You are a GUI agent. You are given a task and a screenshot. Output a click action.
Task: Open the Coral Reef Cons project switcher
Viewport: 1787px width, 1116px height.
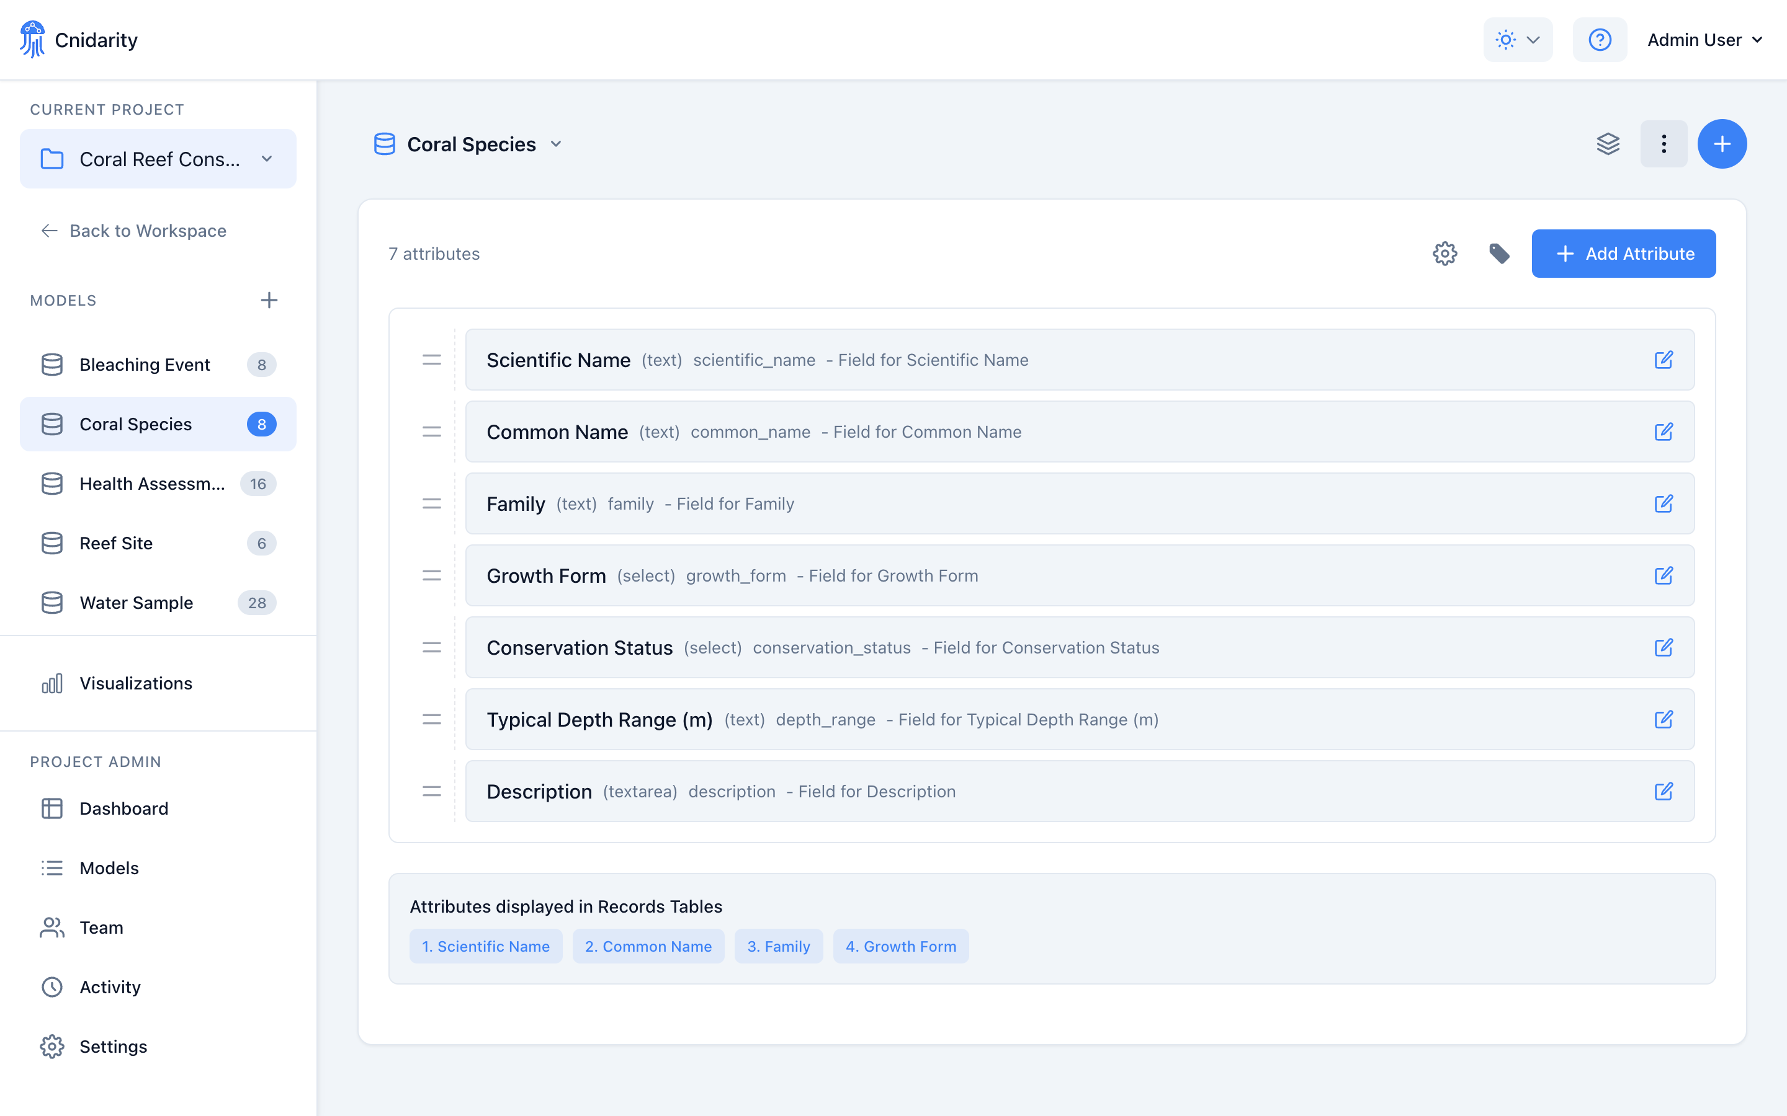(x=157, y=158)
